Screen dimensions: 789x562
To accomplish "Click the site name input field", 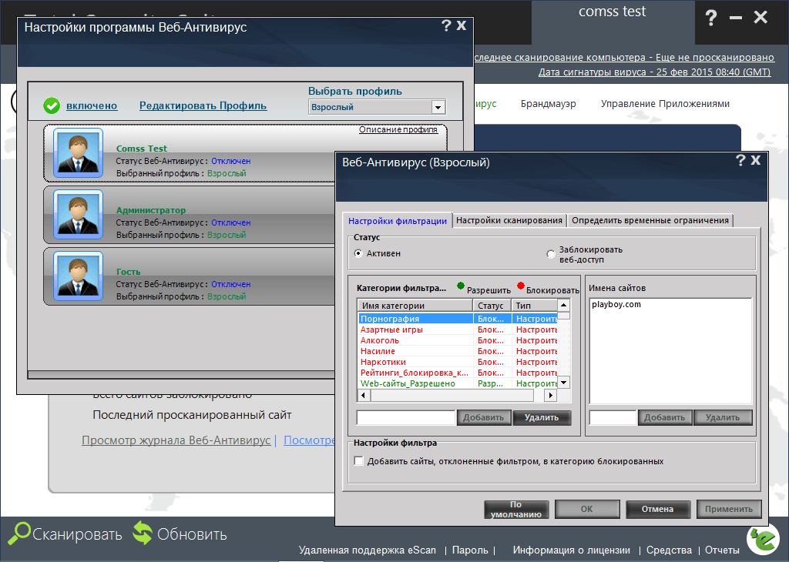I will (x=613, y=417).
